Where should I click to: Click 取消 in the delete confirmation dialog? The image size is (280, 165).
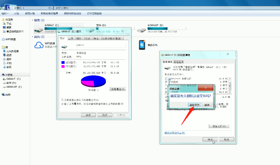(x=207, y=105)
